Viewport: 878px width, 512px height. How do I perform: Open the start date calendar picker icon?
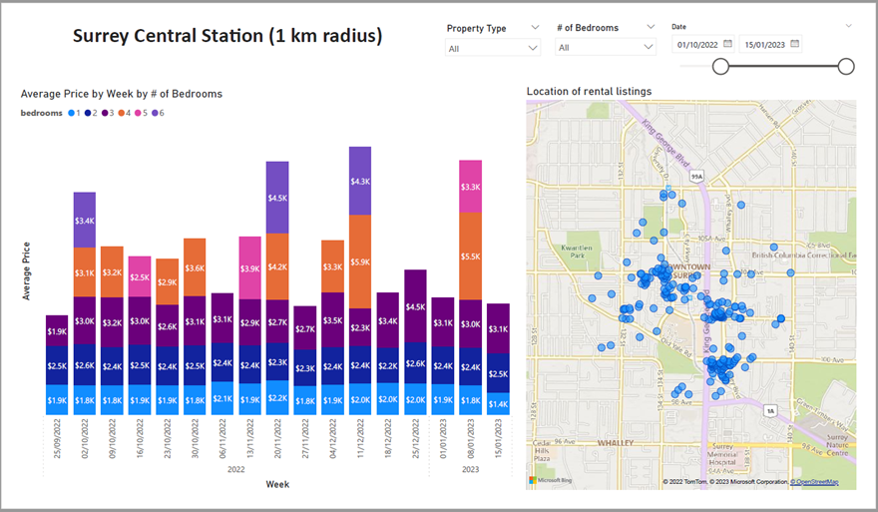click(x=727, y=44)
